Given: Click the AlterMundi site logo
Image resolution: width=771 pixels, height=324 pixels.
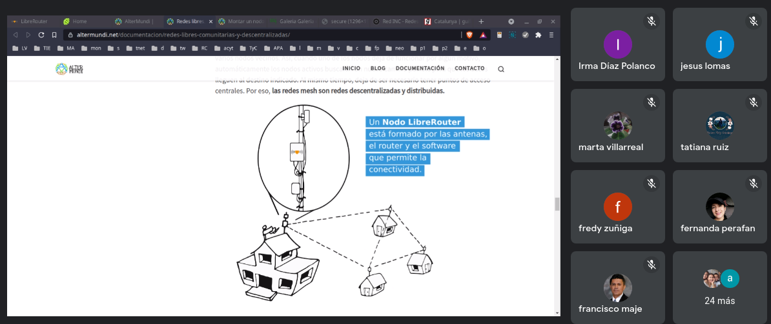Looking at the screenshot, I should pos(69,69).
